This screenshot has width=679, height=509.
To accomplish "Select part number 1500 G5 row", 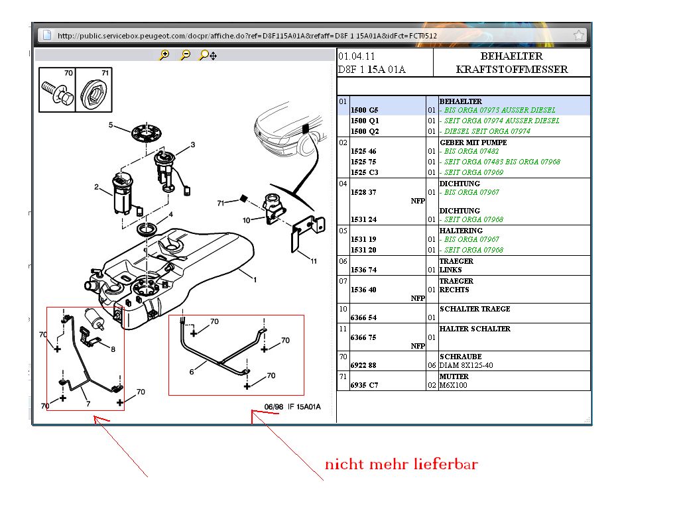I will (364, 110).
